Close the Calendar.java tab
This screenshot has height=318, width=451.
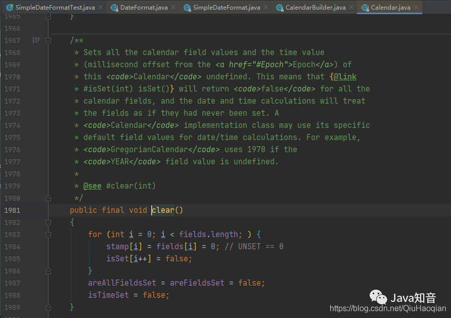[x=416, y=7]
